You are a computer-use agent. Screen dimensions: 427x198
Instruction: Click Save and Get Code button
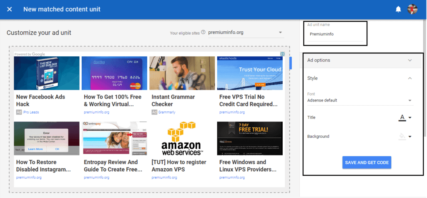point(367,162)
